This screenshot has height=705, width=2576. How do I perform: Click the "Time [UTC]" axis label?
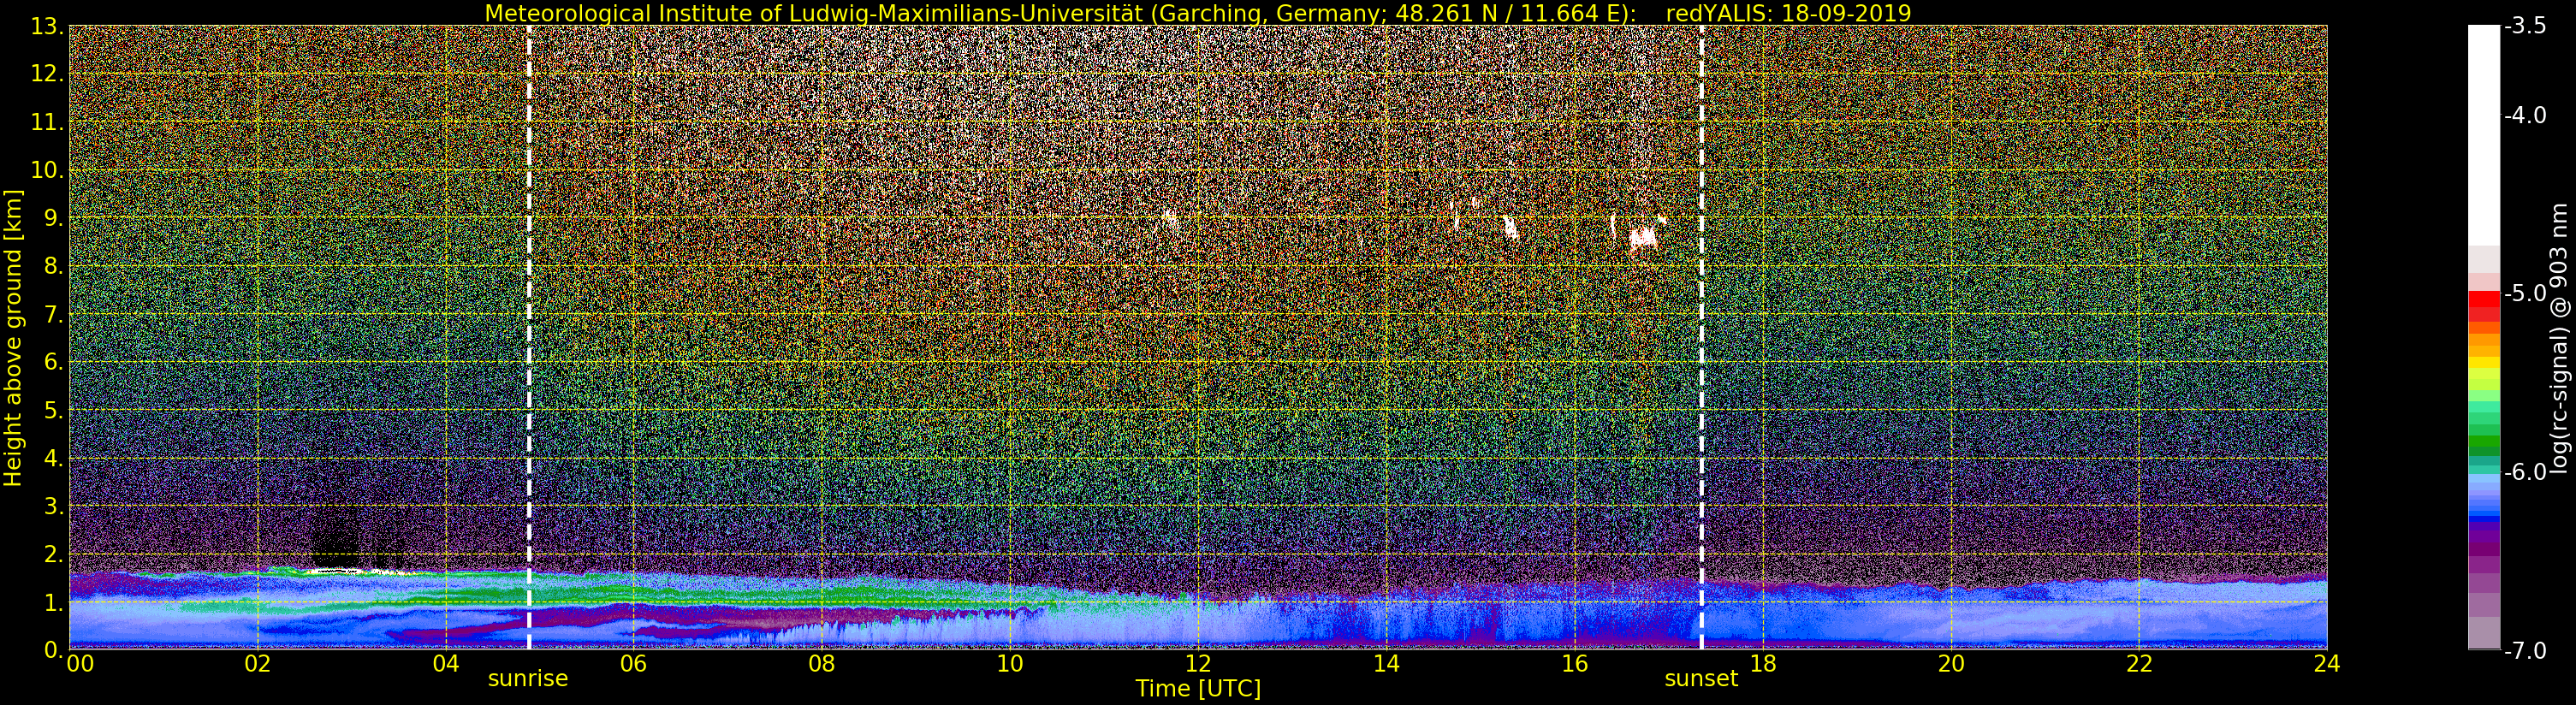tap(1198, 689)
